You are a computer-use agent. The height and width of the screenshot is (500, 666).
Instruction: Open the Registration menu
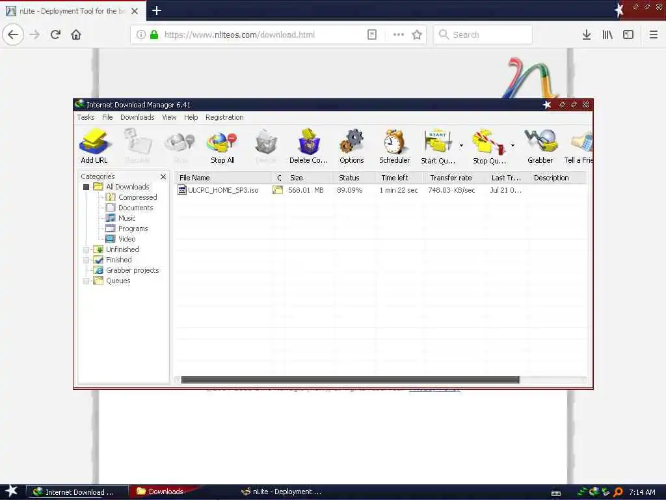click(x=224, y=117)
